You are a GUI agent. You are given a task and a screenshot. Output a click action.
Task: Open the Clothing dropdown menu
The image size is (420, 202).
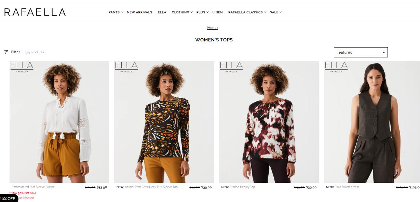[182, 12]
